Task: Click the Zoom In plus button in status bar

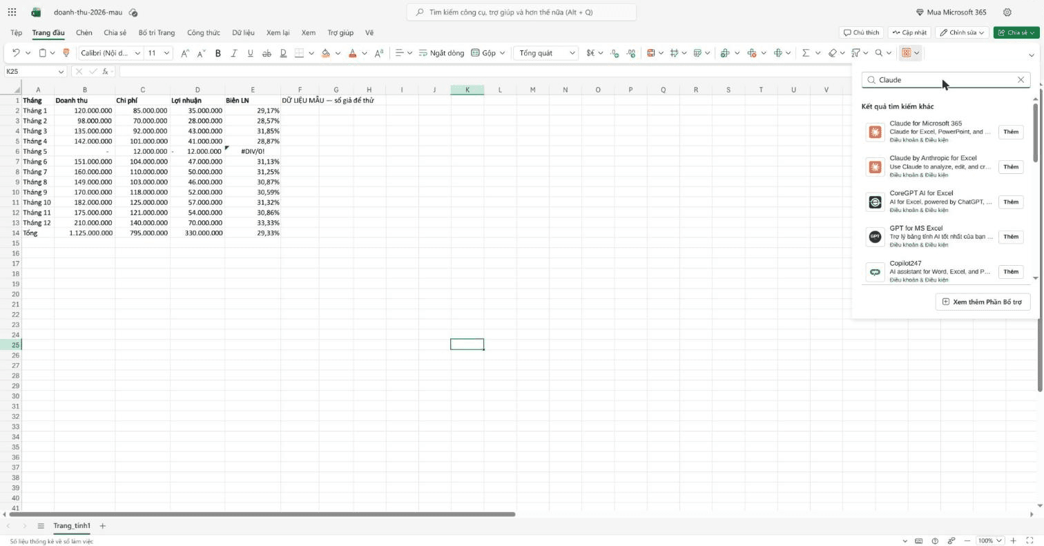Action: coord(1013,540)
